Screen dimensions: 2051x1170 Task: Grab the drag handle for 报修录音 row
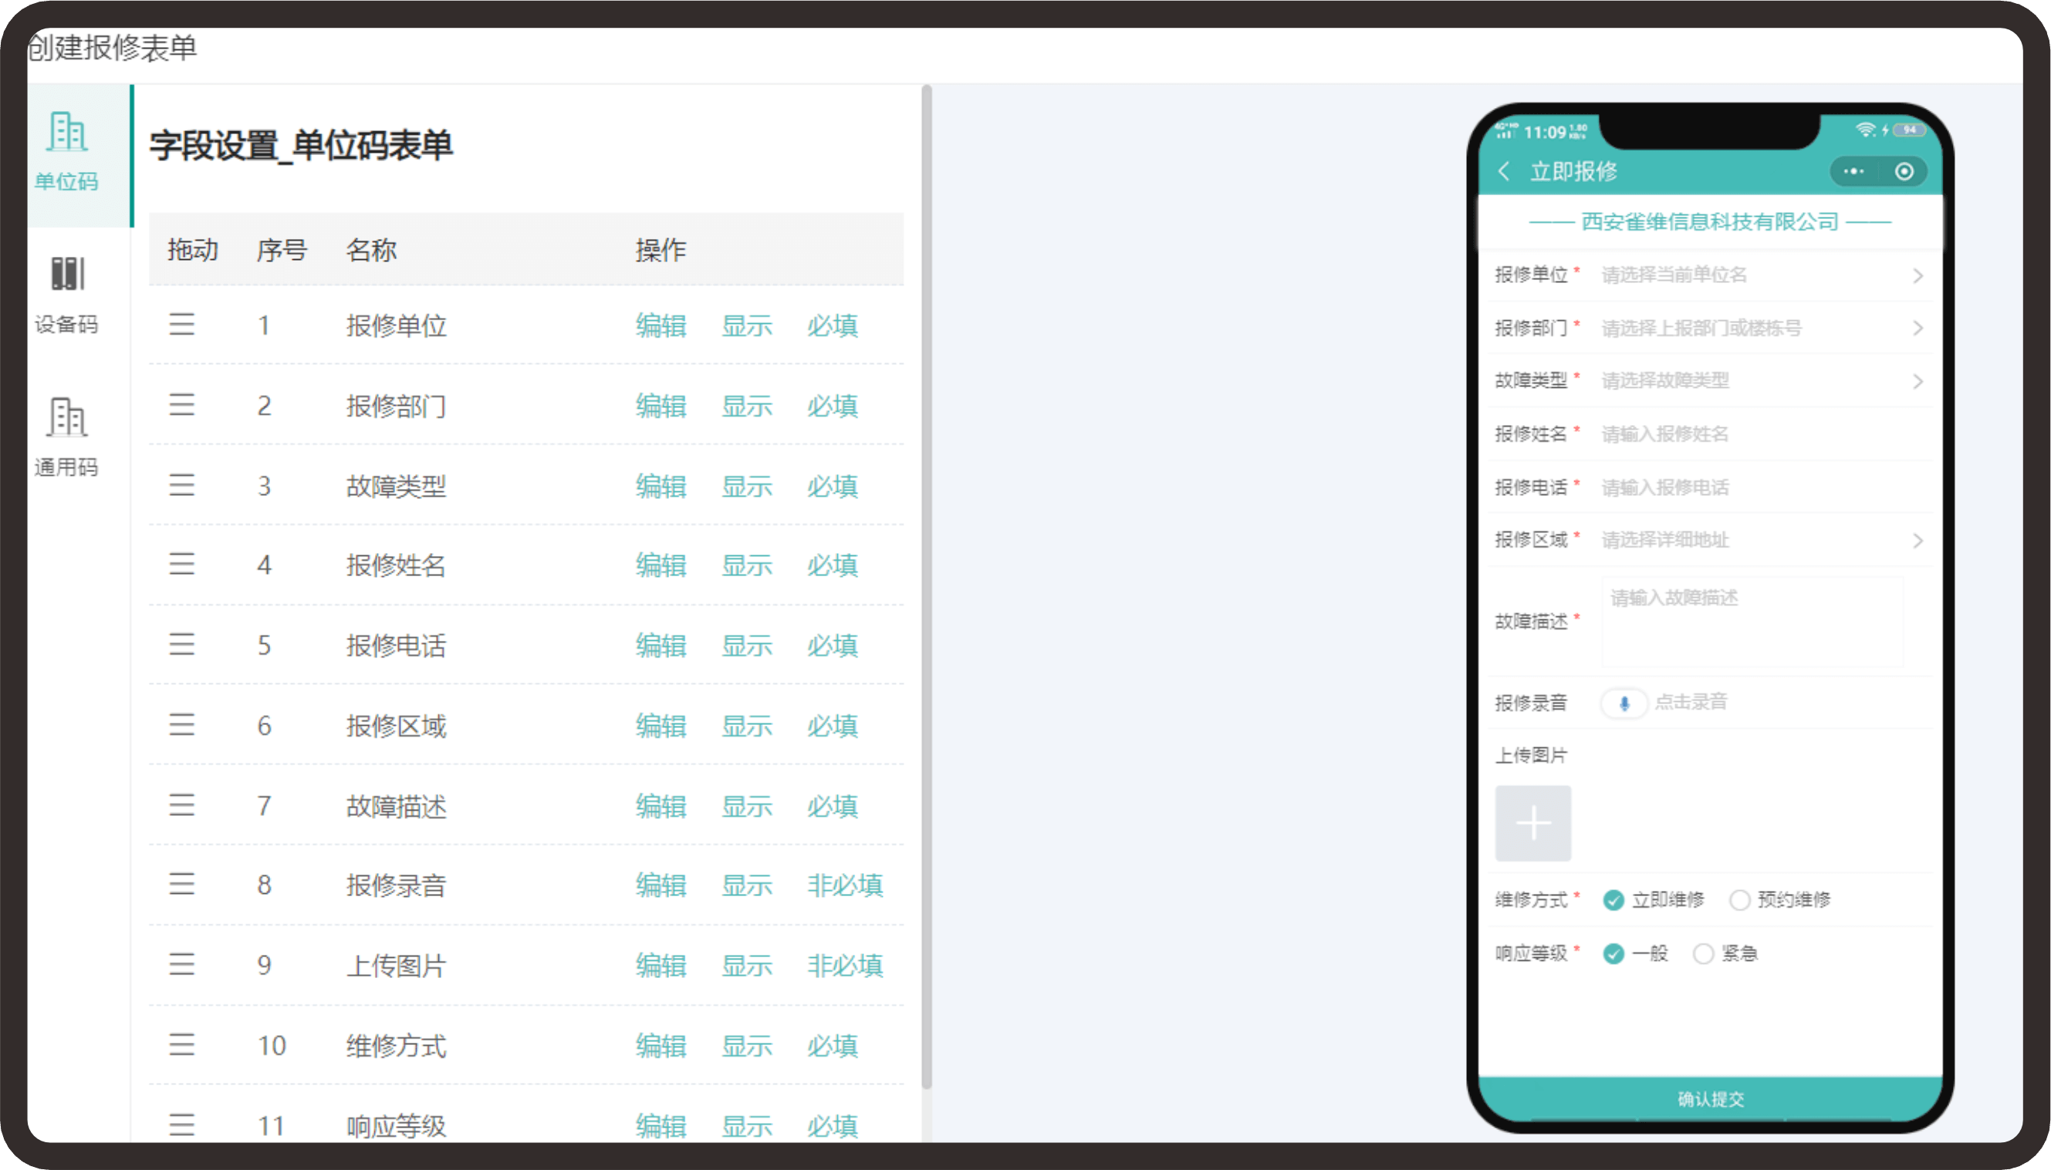pyautogui.click(x=181, y=884)
